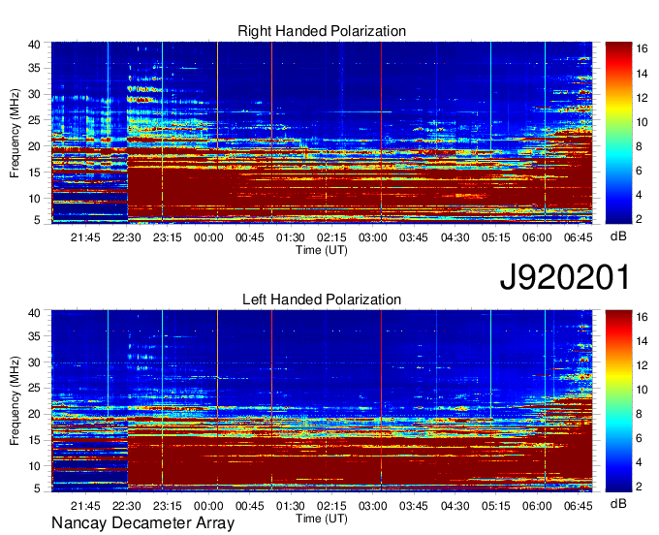
Task: Click the 'Right Handed Polarization' plot title
Action: [x=322, y=31]
